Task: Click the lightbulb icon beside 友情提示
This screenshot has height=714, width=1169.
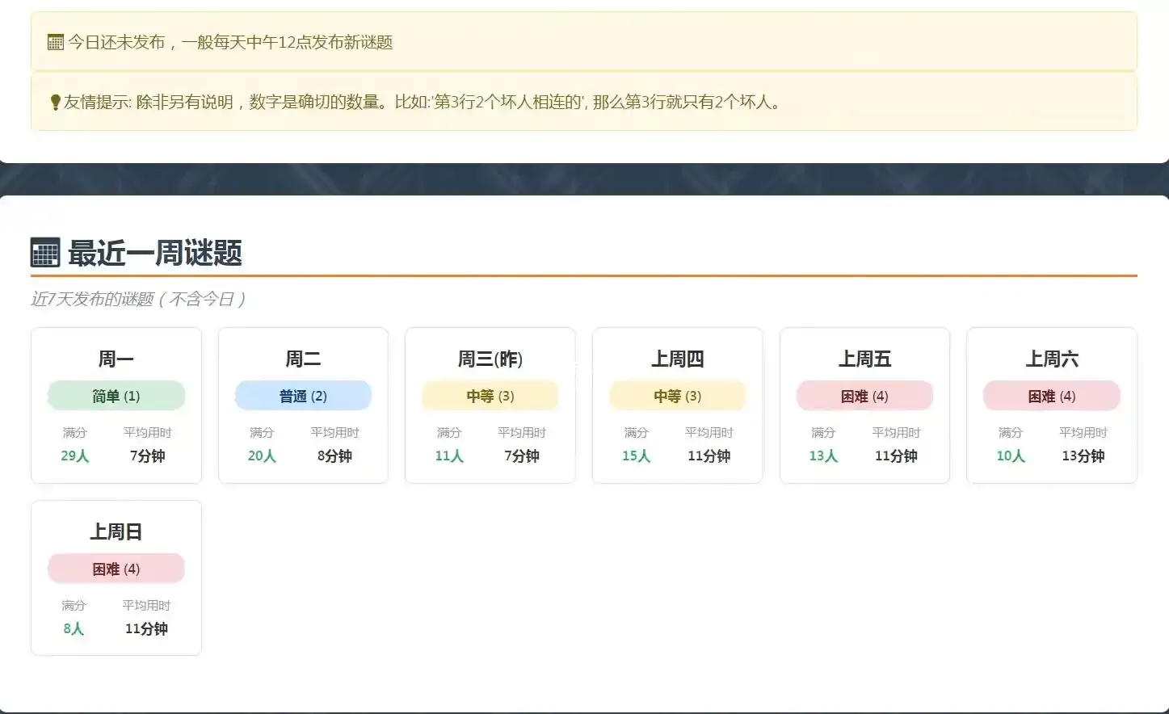Action: point(55,103)
